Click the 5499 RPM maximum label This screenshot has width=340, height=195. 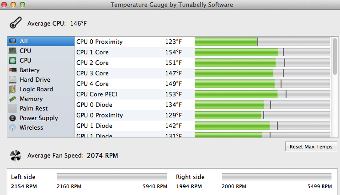[x=319, y=186]
